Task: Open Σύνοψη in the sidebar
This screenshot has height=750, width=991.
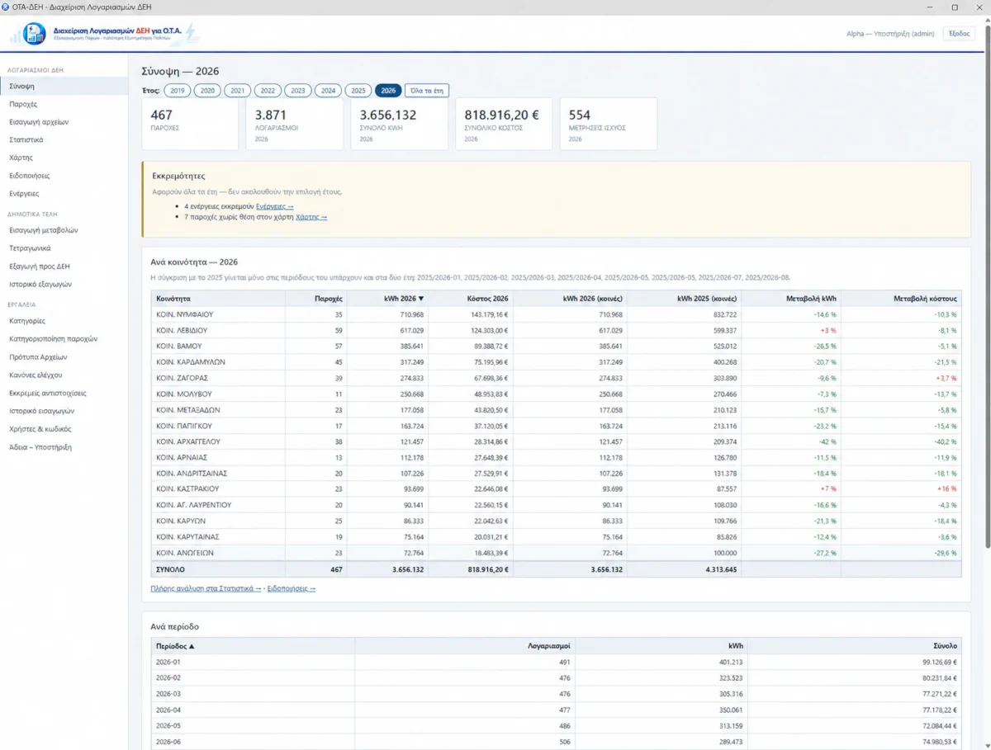Action: click(x=64, y=86)
